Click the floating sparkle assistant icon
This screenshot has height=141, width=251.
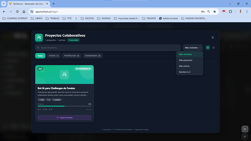point(245,137)
